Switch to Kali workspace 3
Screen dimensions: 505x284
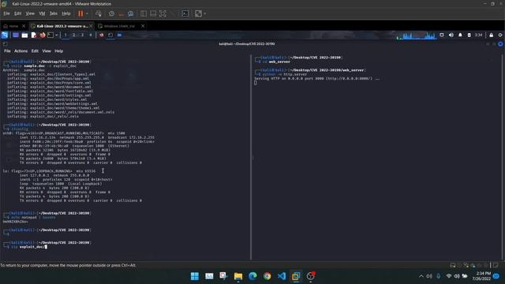coord(82,35)
